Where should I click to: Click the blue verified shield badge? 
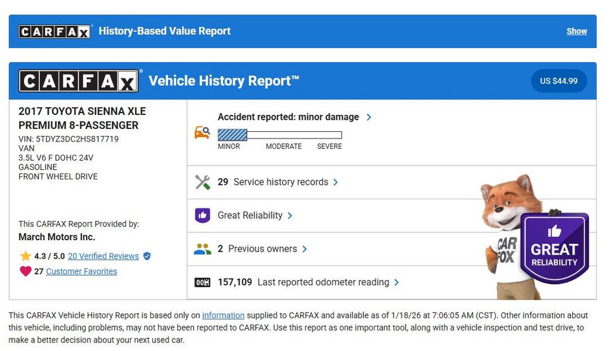pos(147,256)
